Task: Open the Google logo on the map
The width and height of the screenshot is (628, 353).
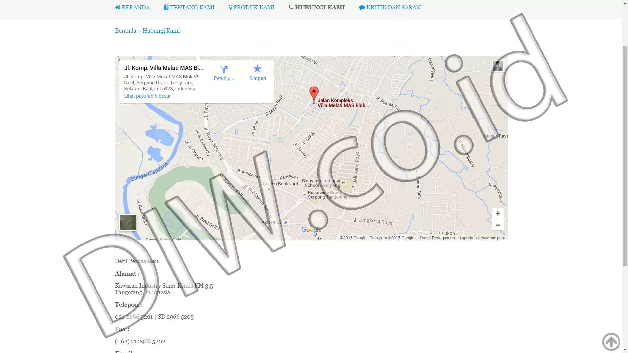Action: tap(311, 230)
